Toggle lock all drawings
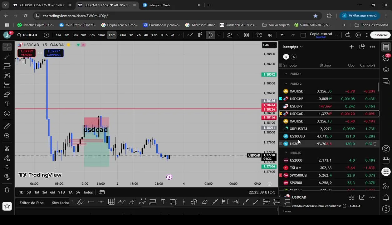The width and height of the screenshot is (392, 225). pos(7,167)
